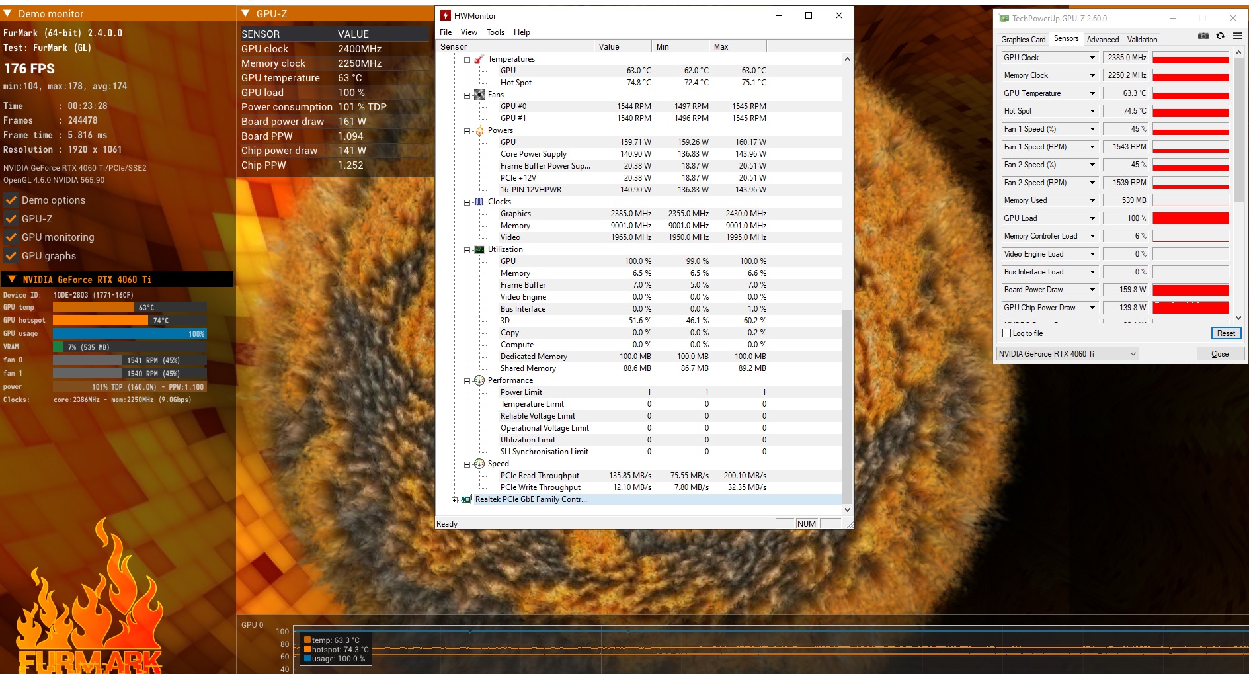
Task: Open the GPU selection combo box in GPU-Z
Action: (1067, 354)
